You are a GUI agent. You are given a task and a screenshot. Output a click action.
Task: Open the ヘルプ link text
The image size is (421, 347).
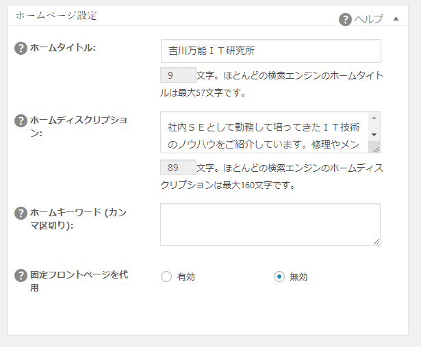click(x=369, y=19)
